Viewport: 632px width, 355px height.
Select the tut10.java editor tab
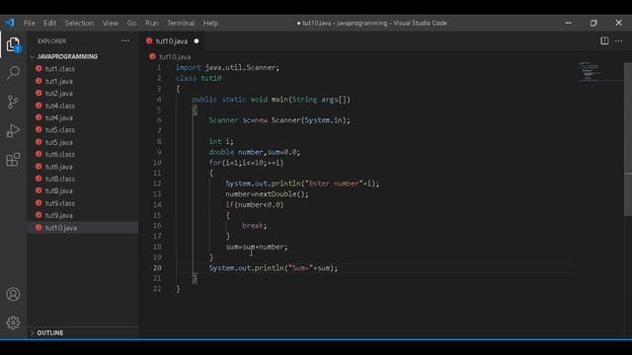point(171,41)
